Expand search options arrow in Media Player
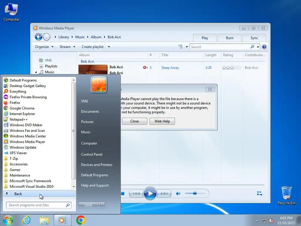 [258, 47]
